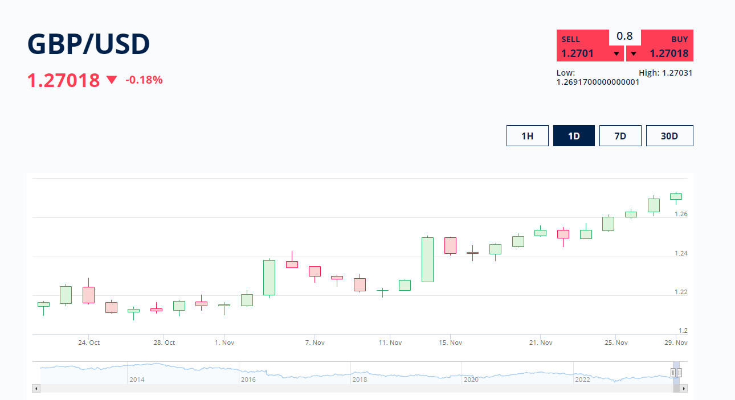The height and width of the screenshot is (400, 735).
Task: Click the tall green candle before 15 Nov
Action: tap(427, 259)
